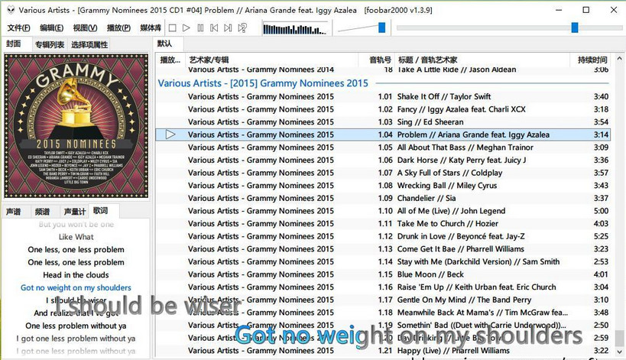Click the Stop playback button
626x360 pixels.
pos(173,28)
